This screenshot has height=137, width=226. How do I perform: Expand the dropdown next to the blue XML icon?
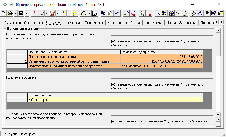47,13
